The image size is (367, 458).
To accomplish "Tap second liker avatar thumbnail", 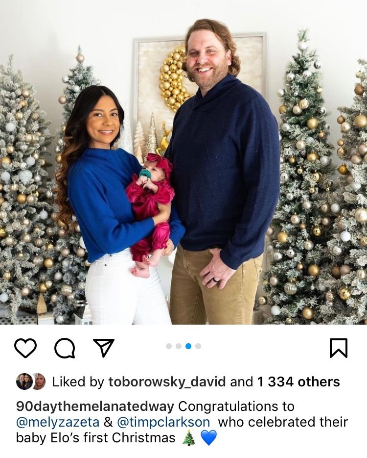I will [39, 382].
